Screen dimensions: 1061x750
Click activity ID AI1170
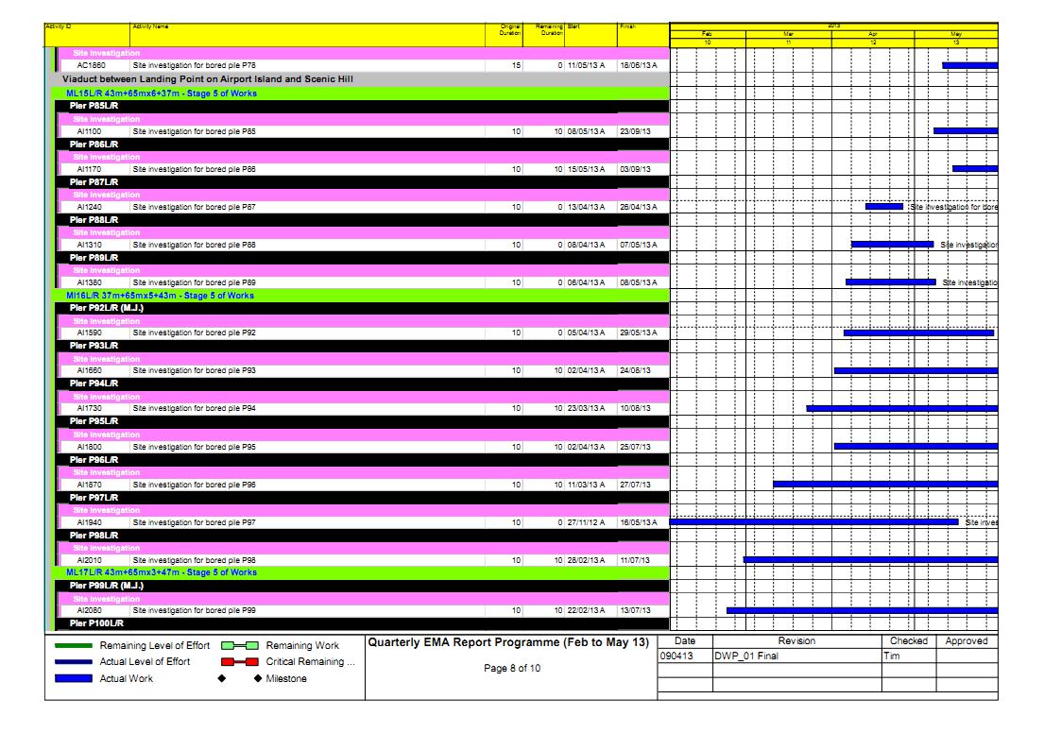[x=90, y=170]
